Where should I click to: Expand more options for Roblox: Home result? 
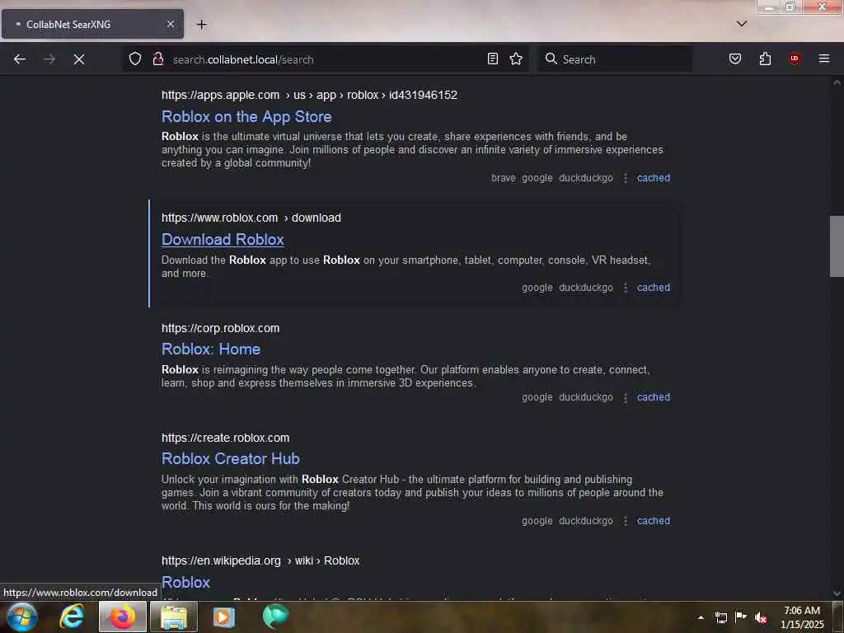pyautogui.click(x=626, y=398)
